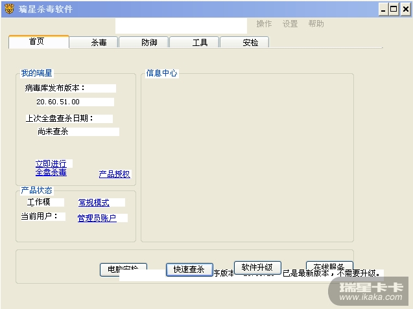Click the 常规模式 work mode link
Viewport: 413px width, 309px height.
(93, 203)
